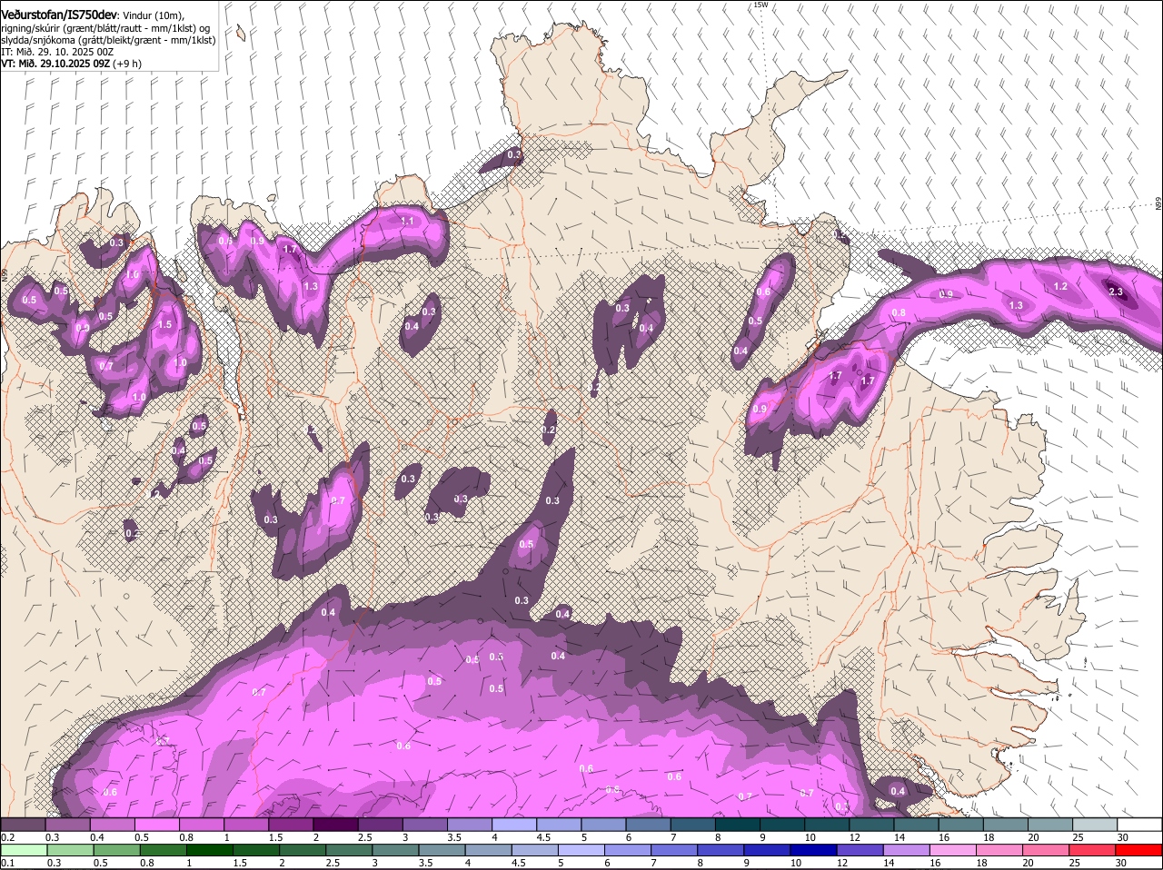Pick the deep blue lower swatch labeled 10
Viewport: 1163px width, 870px height.
pos(813,850)
